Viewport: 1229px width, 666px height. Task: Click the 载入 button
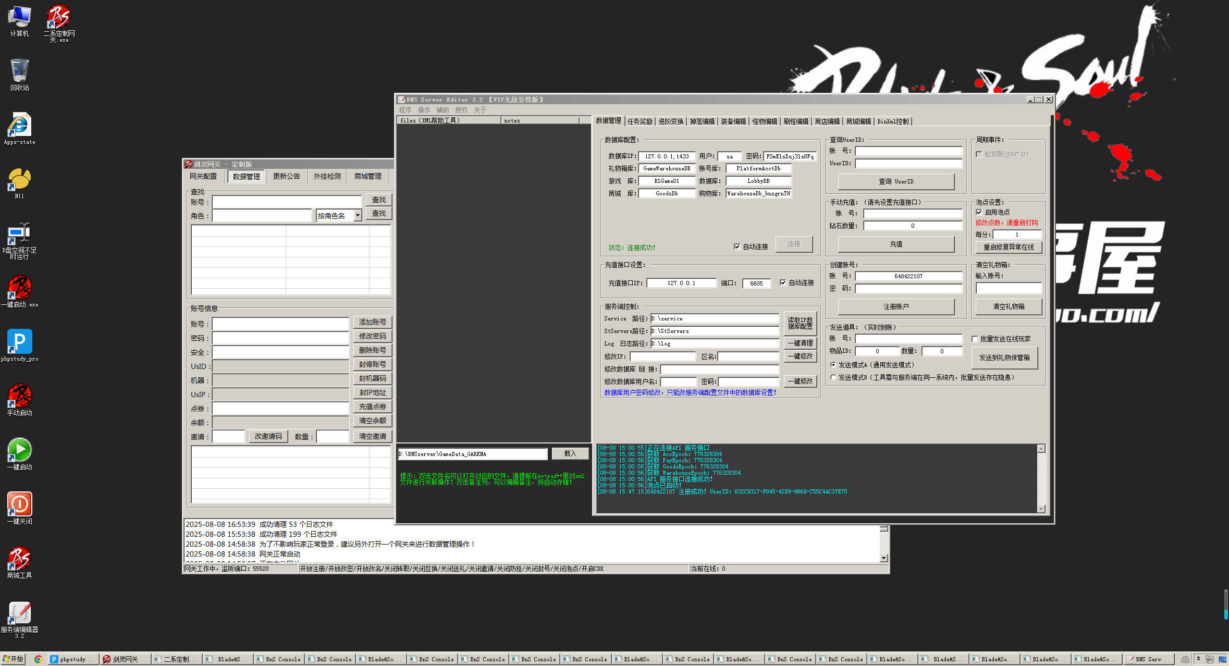pos(570,453)
